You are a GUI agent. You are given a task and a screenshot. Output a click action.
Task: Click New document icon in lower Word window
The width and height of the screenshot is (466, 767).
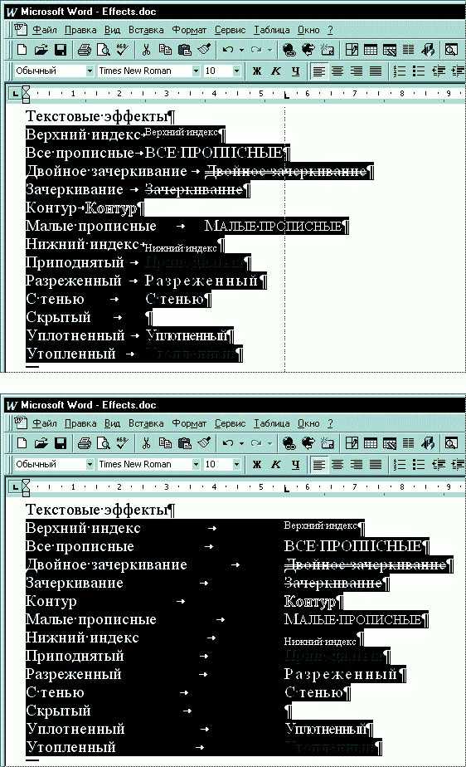(22, 443)
